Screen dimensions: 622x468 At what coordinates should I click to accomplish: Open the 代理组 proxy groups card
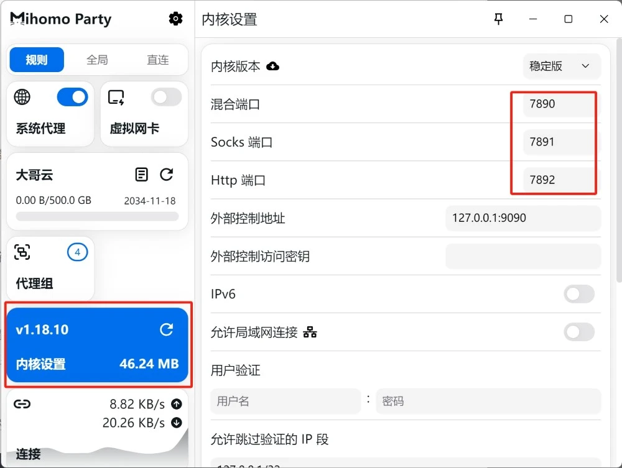(x=50, y=268)
